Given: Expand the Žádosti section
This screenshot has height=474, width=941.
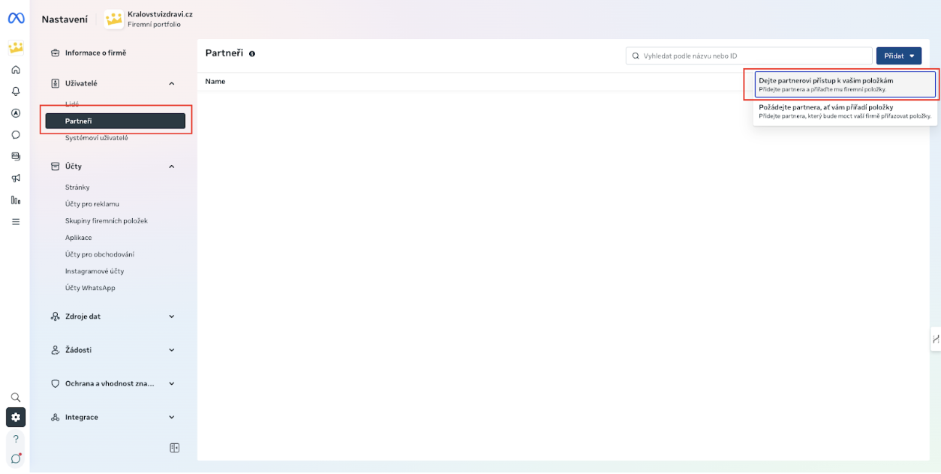Looking at the screenshot, I should tap(171, 350).
